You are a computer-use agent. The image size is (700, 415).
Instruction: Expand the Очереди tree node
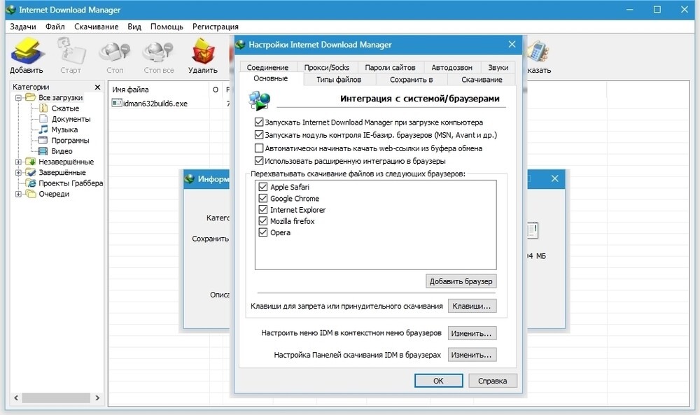pos(18,195)
